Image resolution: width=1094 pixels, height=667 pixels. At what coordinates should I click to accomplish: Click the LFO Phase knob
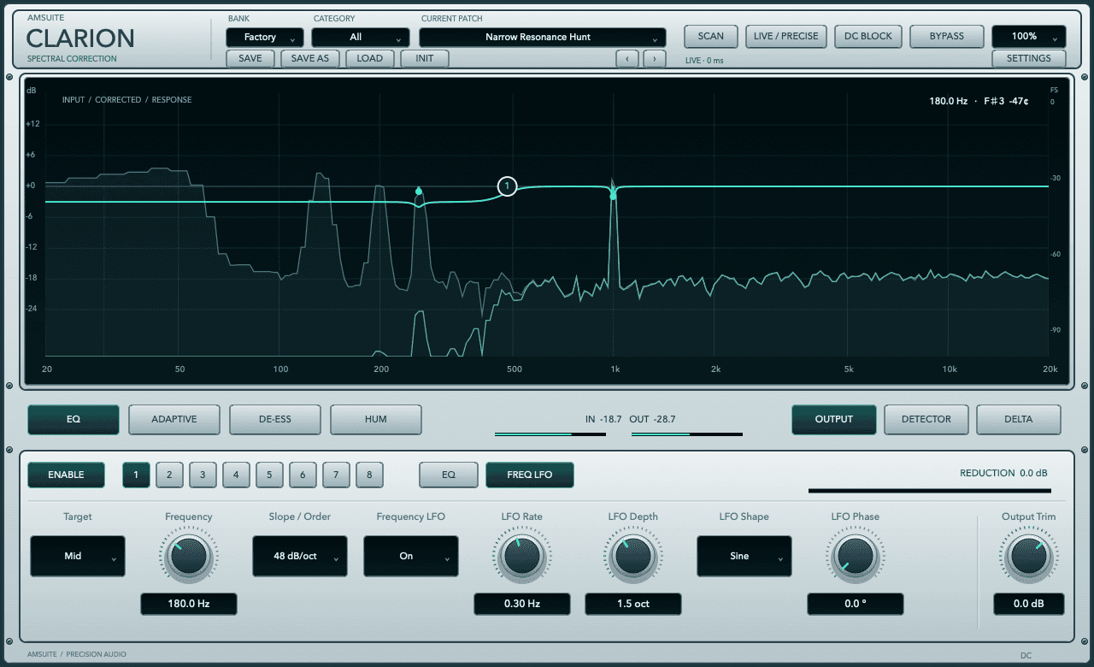[855, 557]
